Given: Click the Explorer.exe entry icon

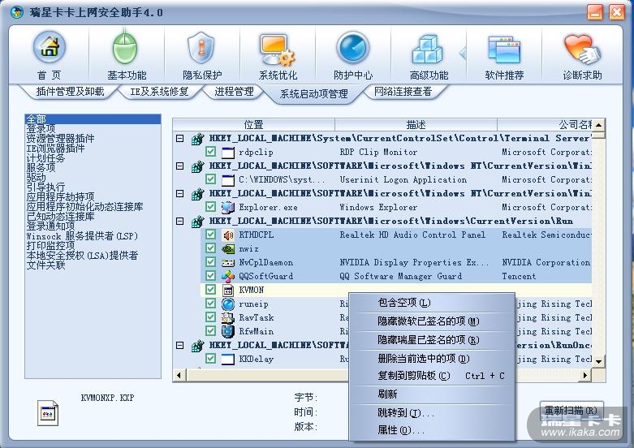Looking at the screenshot, I should tap(228, 208).
